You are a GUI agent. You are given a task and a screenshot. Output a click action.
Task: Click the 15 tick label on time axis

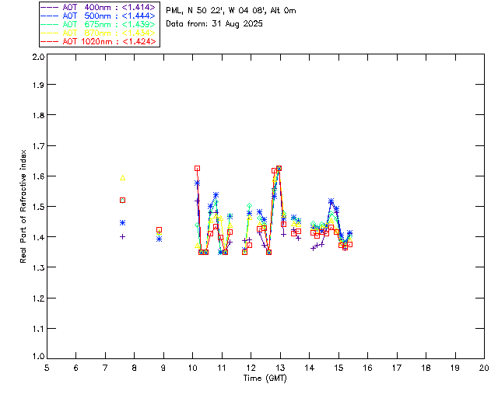click(x=338, y=368)
